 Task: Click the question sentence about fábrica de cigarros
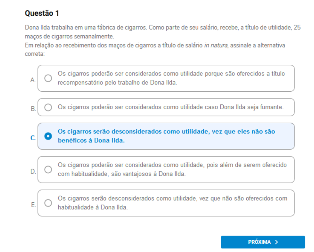pos(86,28)
